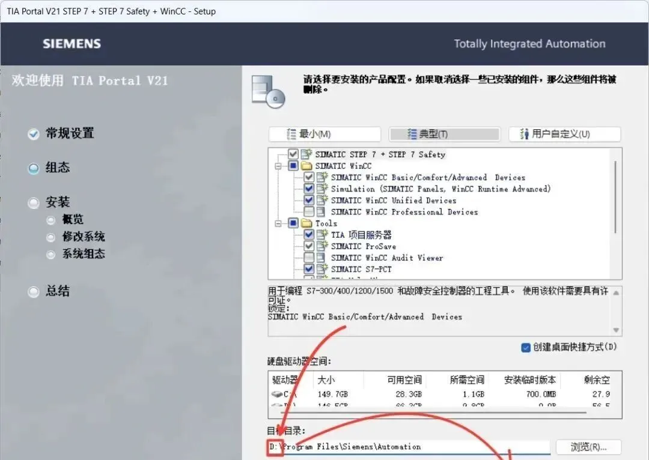Click the 最小(M) list icon

pyautogui.click(x=291, y=134)
